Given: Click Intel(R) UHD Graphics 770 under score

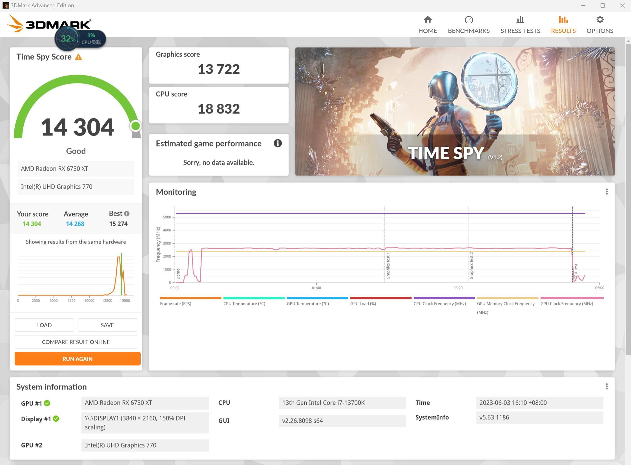Looking at the screenshot, I should pyautogui.click(x=76, y=187).
